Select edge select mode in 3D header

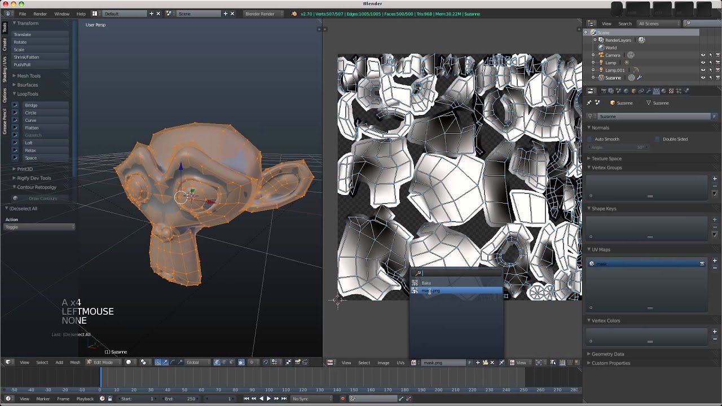coord(224,362)
